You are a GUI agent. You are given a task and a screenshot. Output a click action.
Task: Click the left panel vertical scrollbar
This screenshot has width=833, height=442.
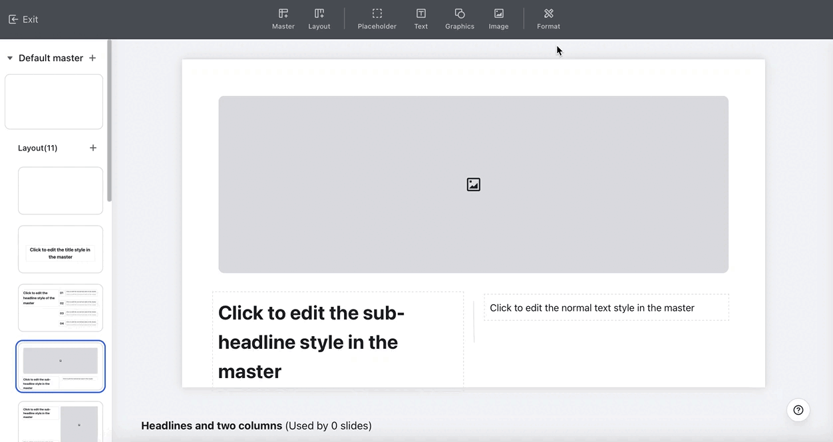109,120
